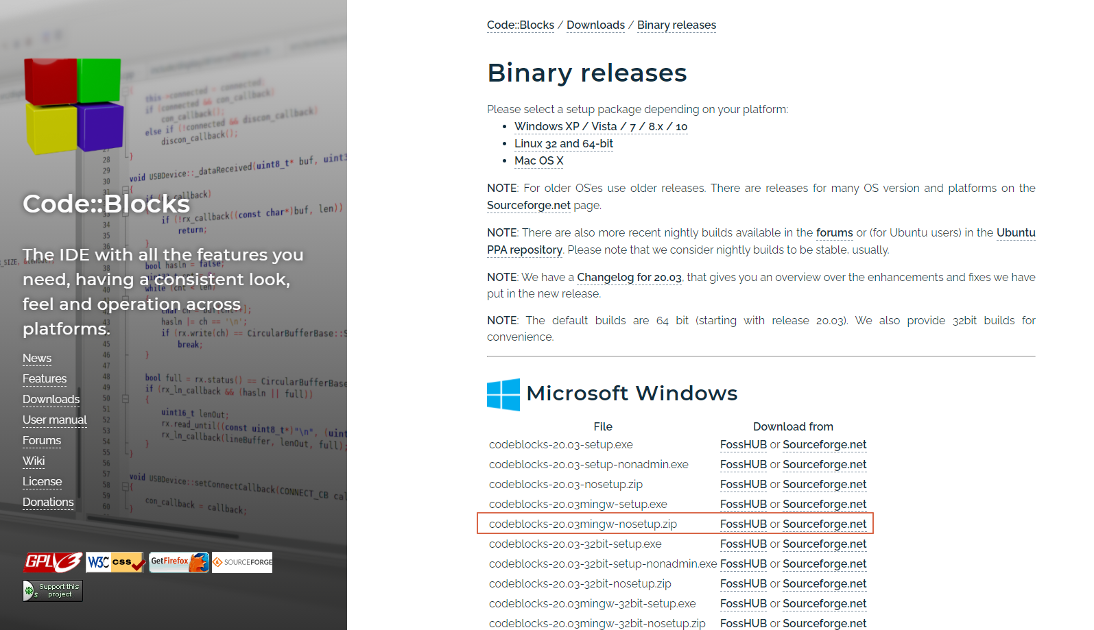1094x630 pixels.
Task: Download codeblocks-20.03-setup-nonadmin.exe from Sourceforge.net
Action: 824,465
